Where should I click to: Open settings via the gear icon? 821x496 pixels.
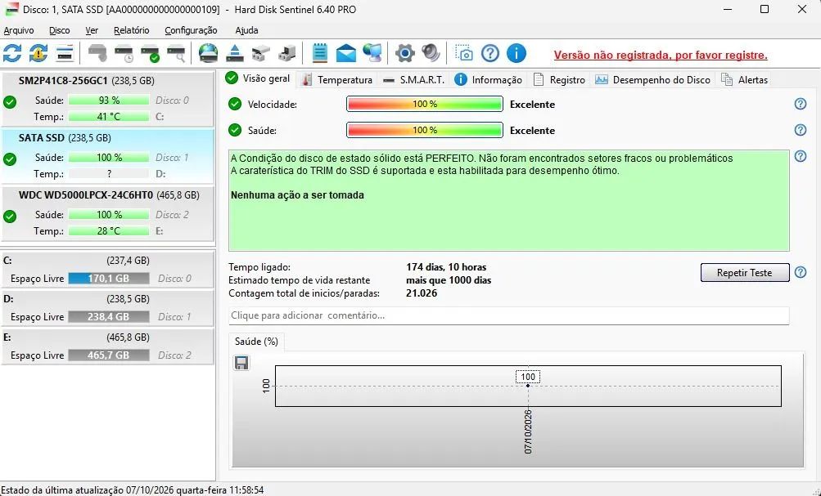click(x=404, y=53)
